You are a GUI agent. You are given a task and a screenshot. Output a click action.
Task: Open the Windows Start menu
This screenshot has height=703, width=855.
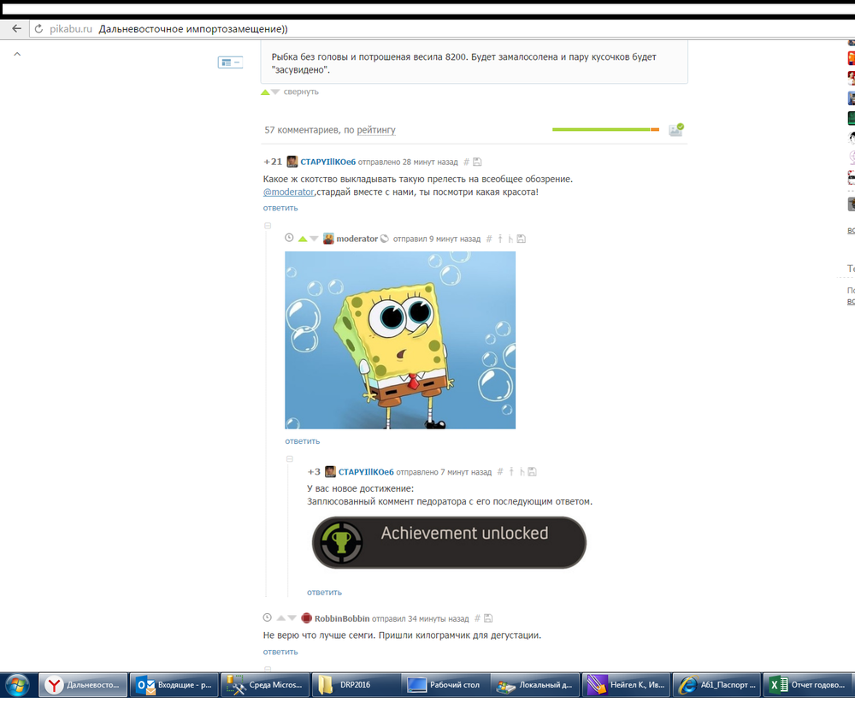[17, 685]
